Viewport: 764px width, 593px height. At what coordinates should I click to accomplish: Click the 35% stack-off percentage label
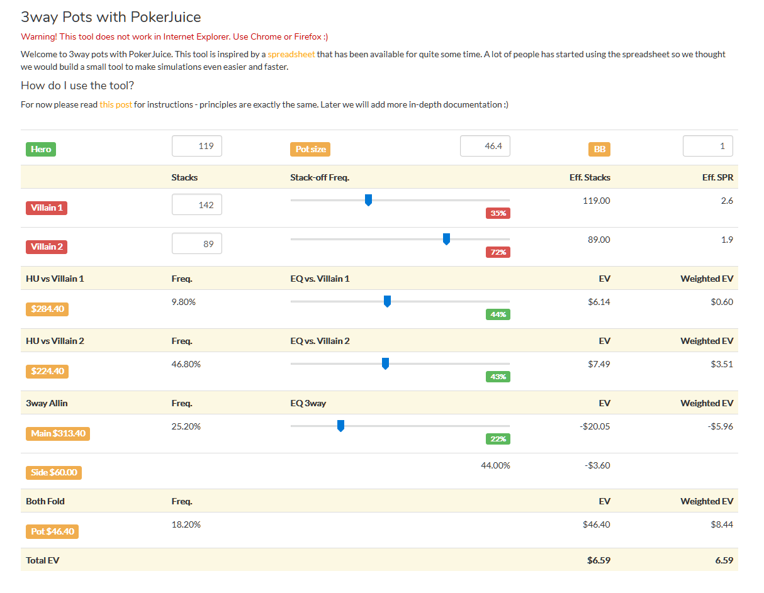498,213
